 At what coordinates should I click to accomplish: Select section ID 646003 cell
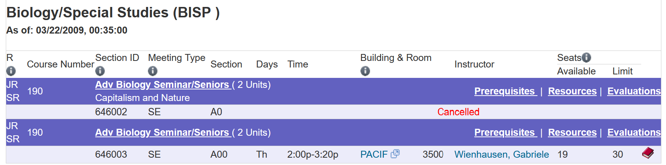111,154
